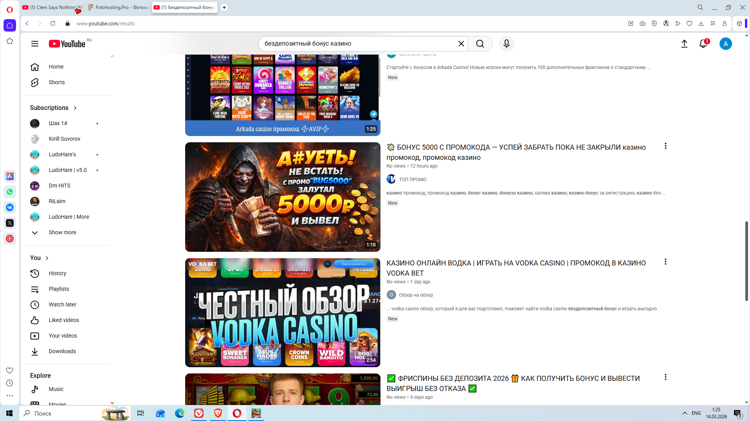This screenshot has height=421, width=750.
Task: Open options for БОНУС 5000 video
Action: [665, 146]
